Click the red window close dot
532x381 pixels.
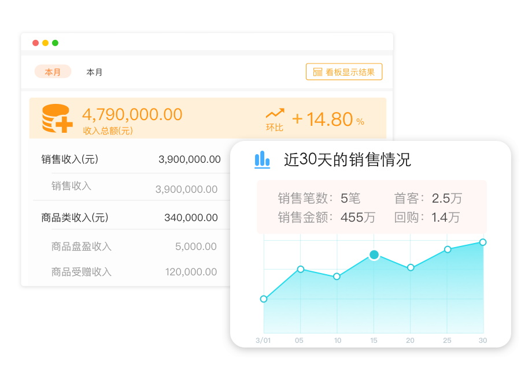36,43
